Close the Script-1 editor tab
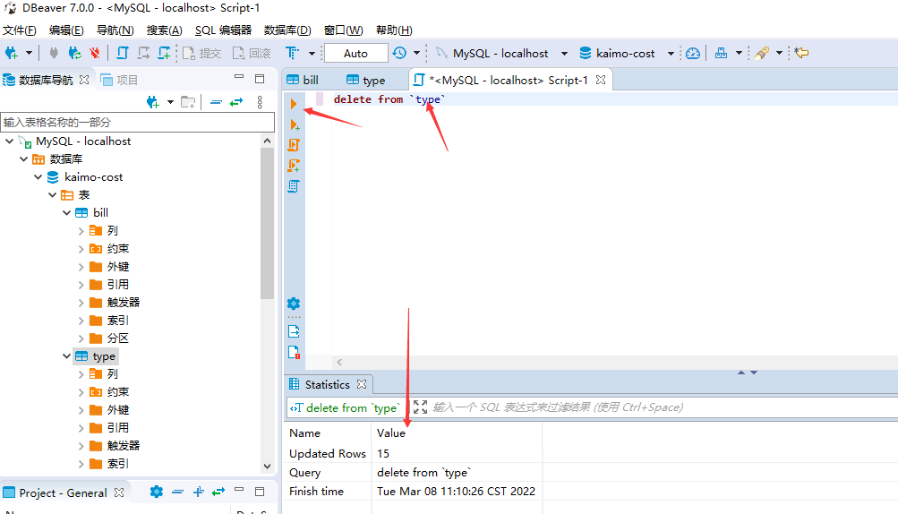 point(600,81)
